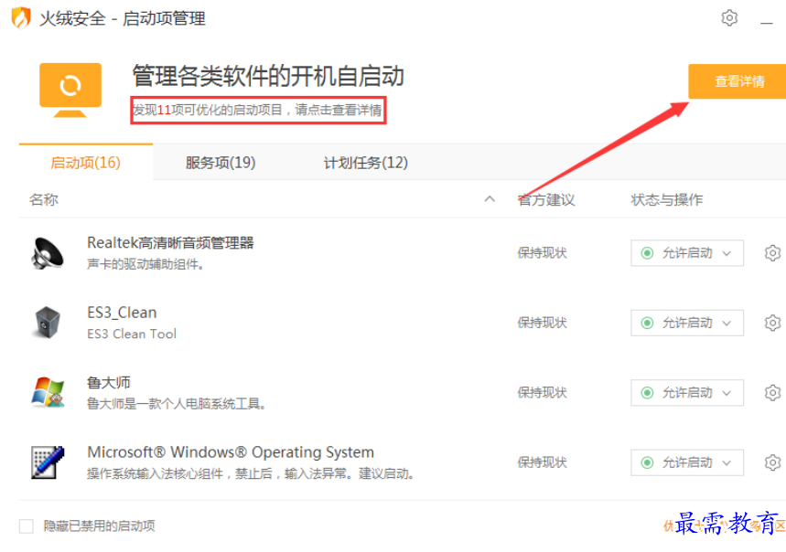Click the 名称 column header
The height and width of the screenshot is (552, 786).
point(44,199)
